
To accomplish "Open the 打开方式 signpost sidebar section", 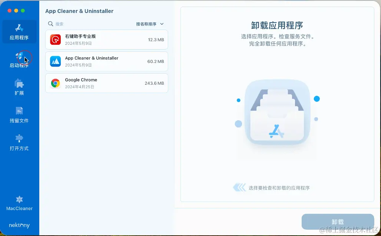I will [19, 143].
